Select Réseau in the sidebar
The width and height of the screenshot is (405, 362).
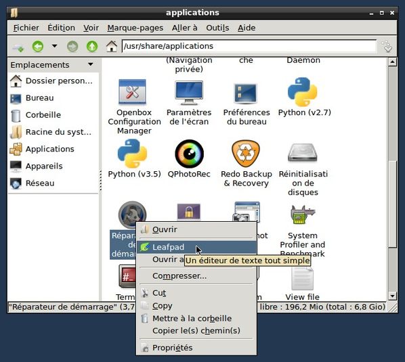[54, 183]
